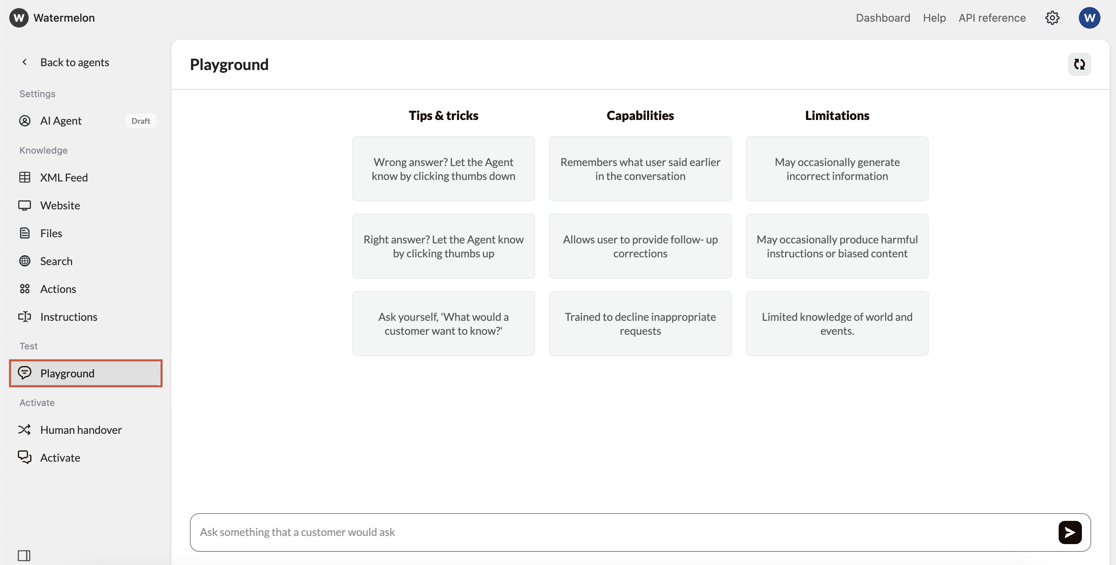Open the API reference menu item
1116x565 pixels.
[x=992, y=18]
